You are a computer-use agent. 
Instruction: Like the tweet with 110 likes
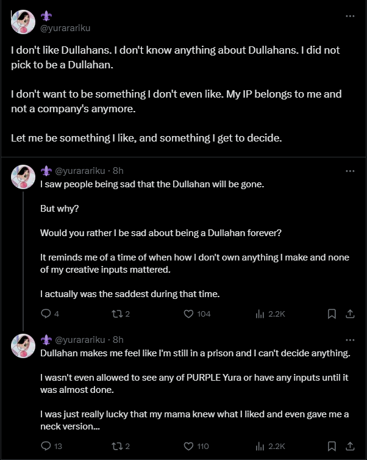tap(189, 446)
